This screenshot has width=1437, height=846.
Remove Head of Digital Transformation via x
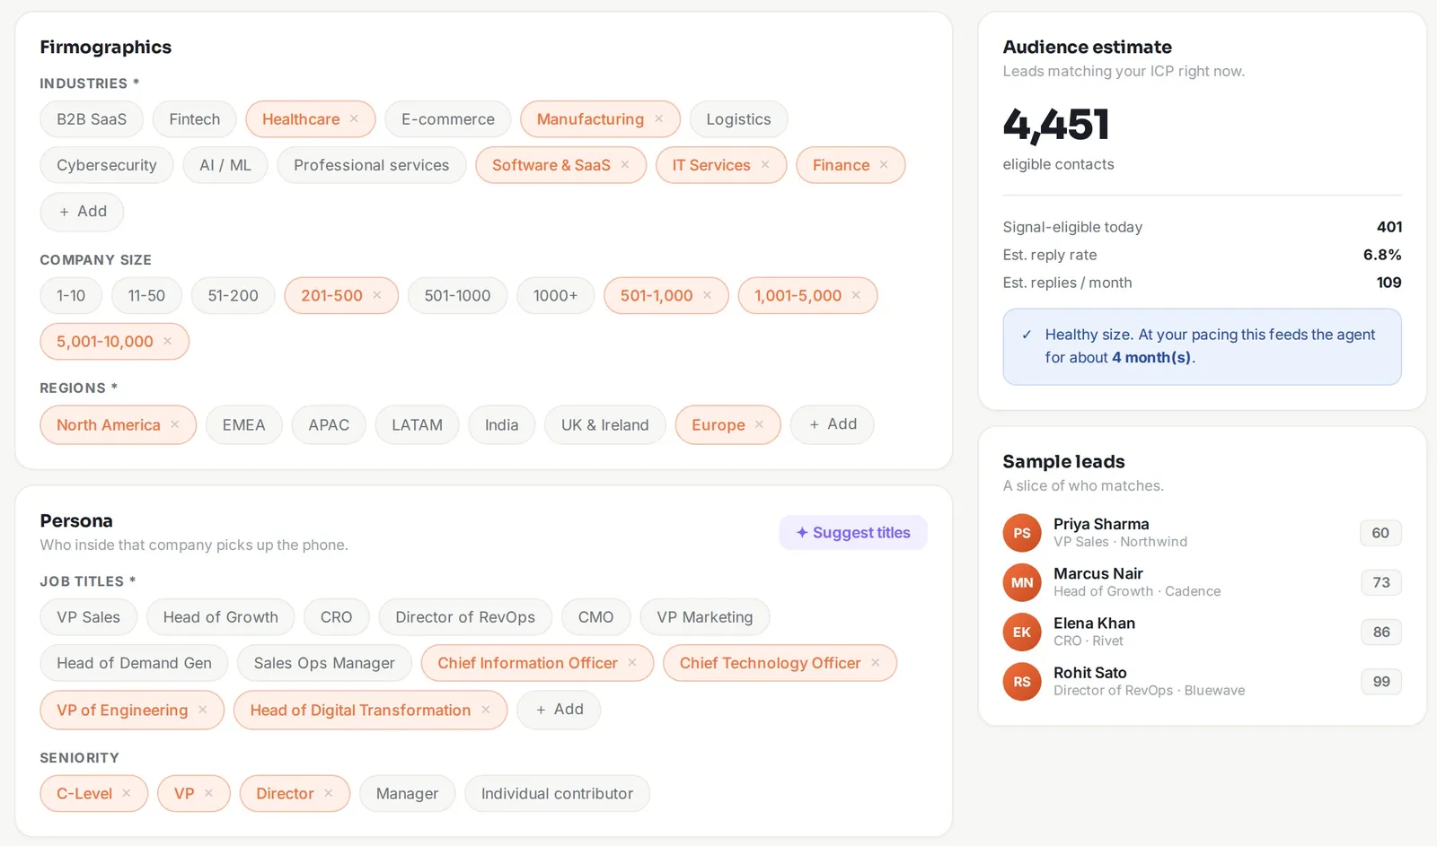(486, 710)
